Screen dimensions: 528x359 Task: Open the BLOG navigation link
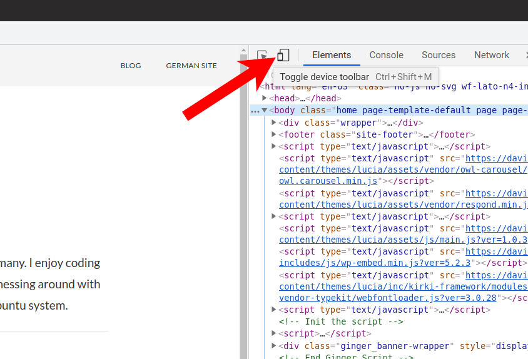(131, 66)
